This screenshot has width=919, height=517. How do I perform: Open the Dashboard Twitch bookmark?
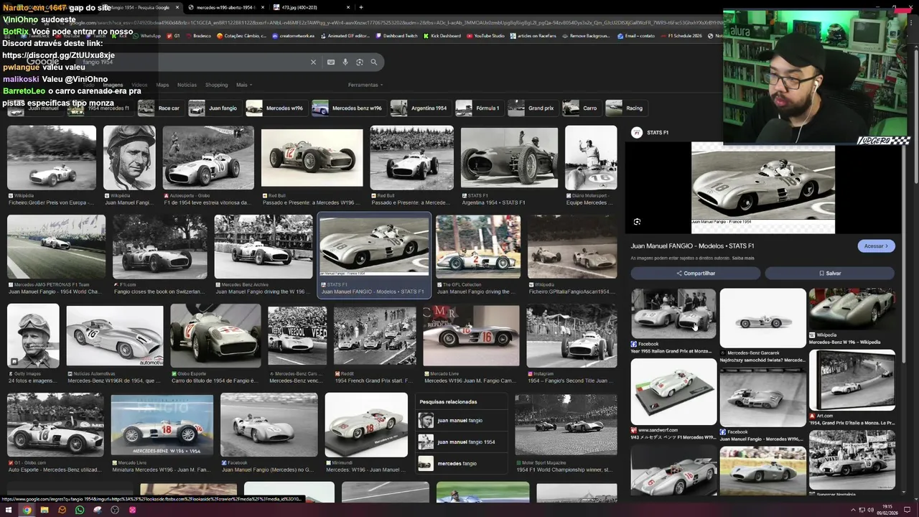(x=397, y=36)
